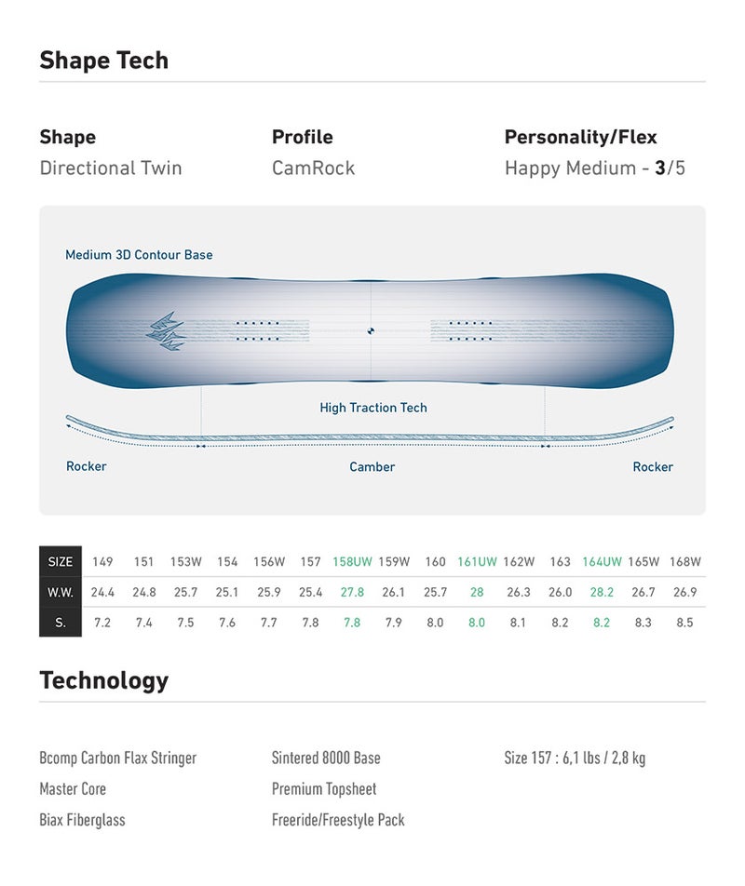
Task: Click the High Traction Tech label
Action: pos(373,408)
